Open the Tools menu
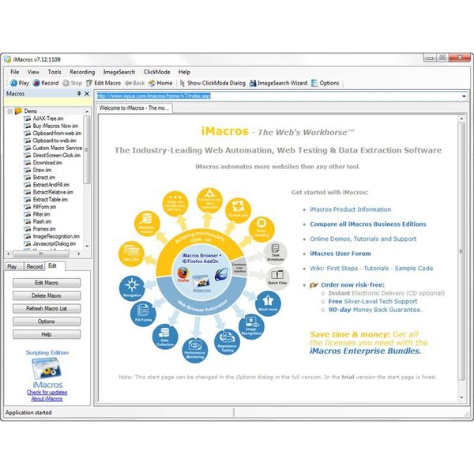The height and width of the screenshot is (474, 474). point(55,72)
